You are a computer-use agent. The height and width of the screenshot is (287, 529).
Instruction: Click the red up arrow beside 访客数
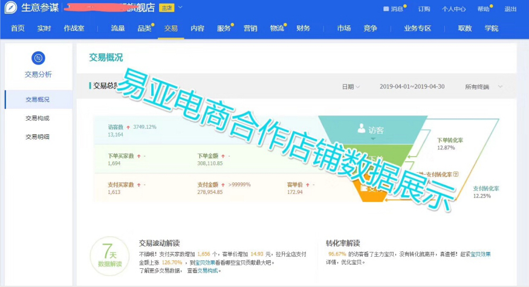(129, 127)
